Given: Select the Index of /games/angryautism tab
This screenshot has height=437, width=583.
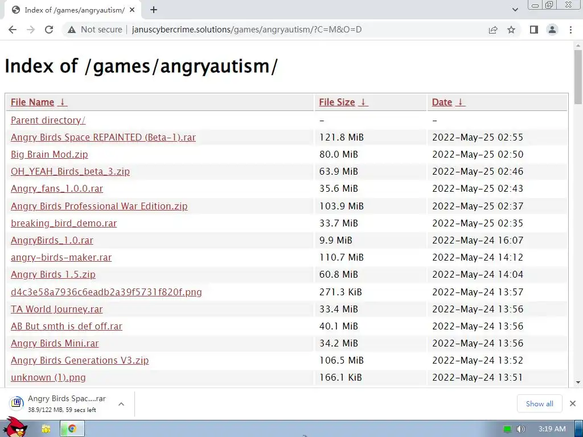Looking at the screenshot, I should (x=72, y=10).
